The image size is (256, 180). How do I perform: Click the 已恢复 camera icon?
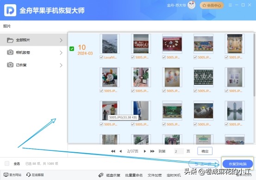tap(10, 65)
